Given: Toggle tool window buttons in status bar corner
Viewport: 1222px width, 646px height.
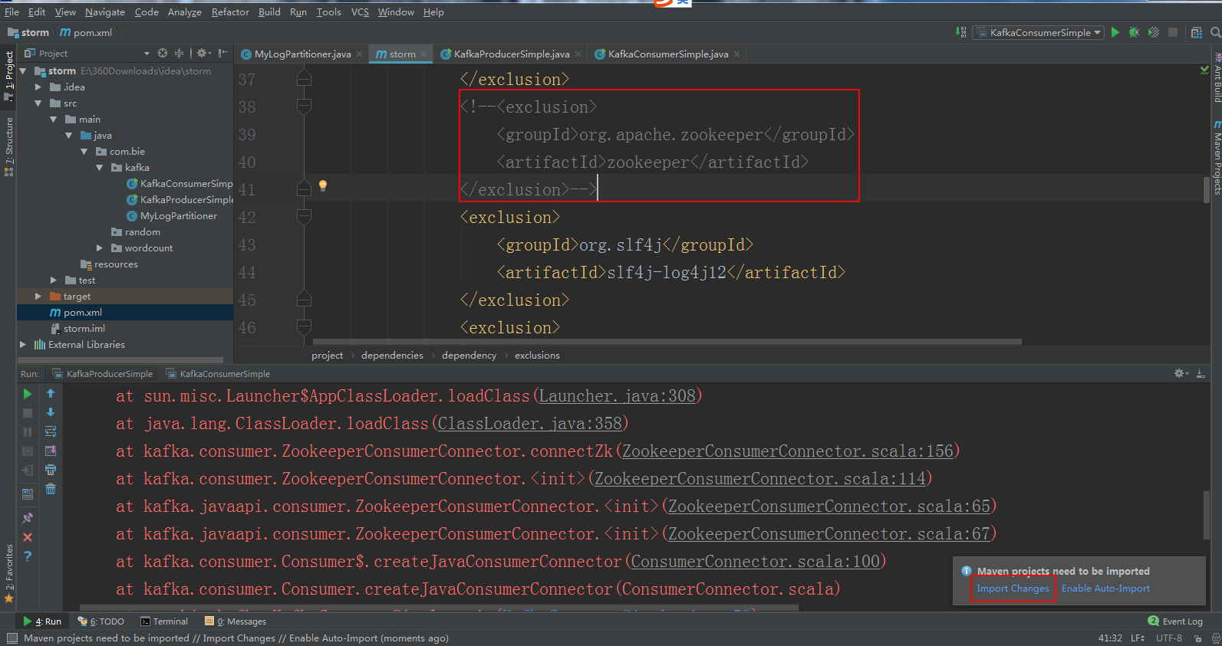Looking at the screenshot, I should point(12,638).
